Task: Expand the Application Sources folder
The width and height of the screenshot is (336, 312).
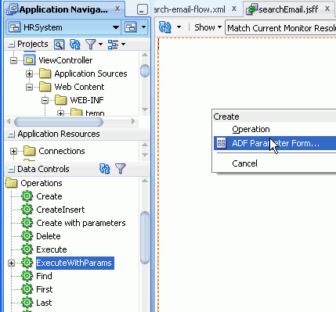Action: coord(29,74)
